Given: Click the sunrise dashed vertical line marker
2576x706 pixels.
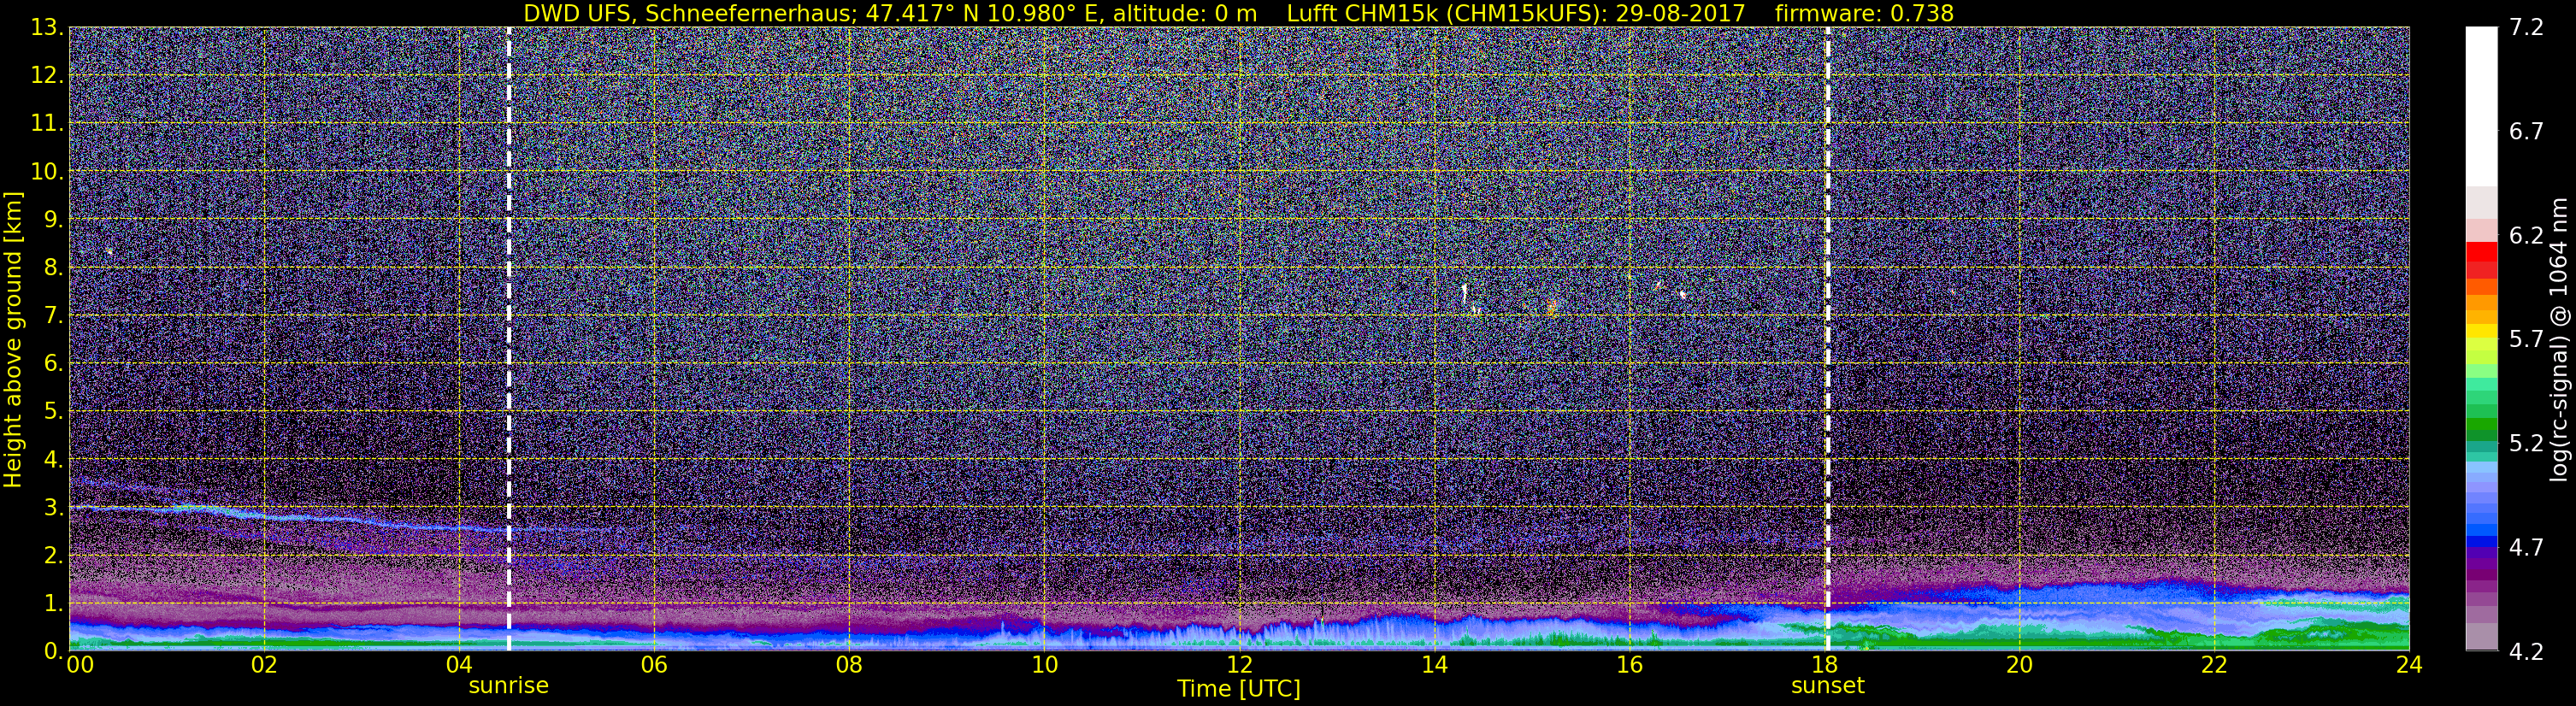Looking at the screenshot, I should [x=509, y=339].
